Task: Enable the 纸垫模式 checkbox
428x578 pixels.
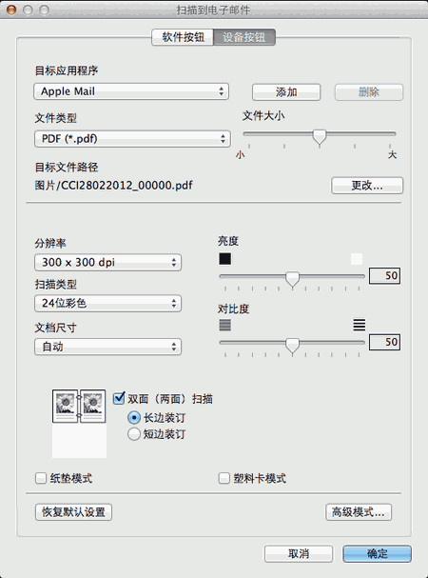Action: [41, 478]
